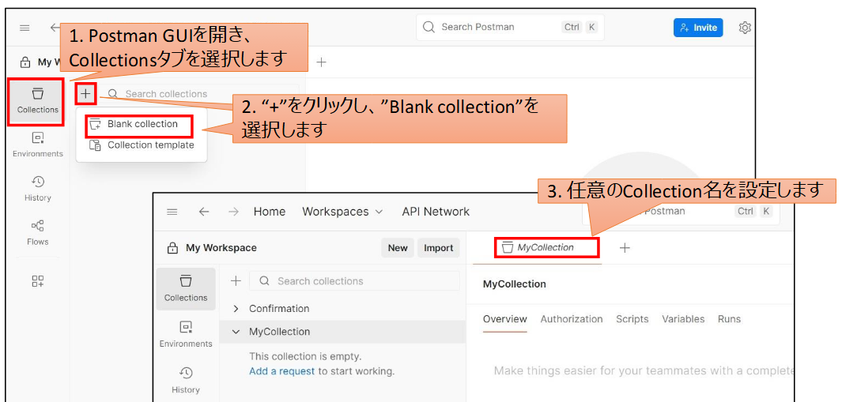
Task: Switch to Variables tab
Action: pos(683,319)
